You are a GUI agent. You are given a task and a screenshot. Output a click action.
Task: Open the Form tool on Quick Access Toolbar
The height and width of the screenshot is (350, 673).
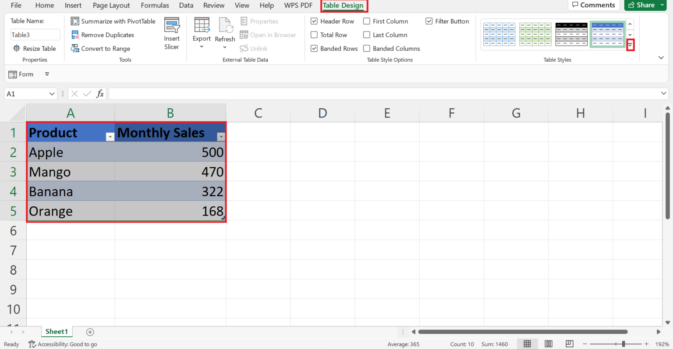pyautogui.click(x=21, y=74)
